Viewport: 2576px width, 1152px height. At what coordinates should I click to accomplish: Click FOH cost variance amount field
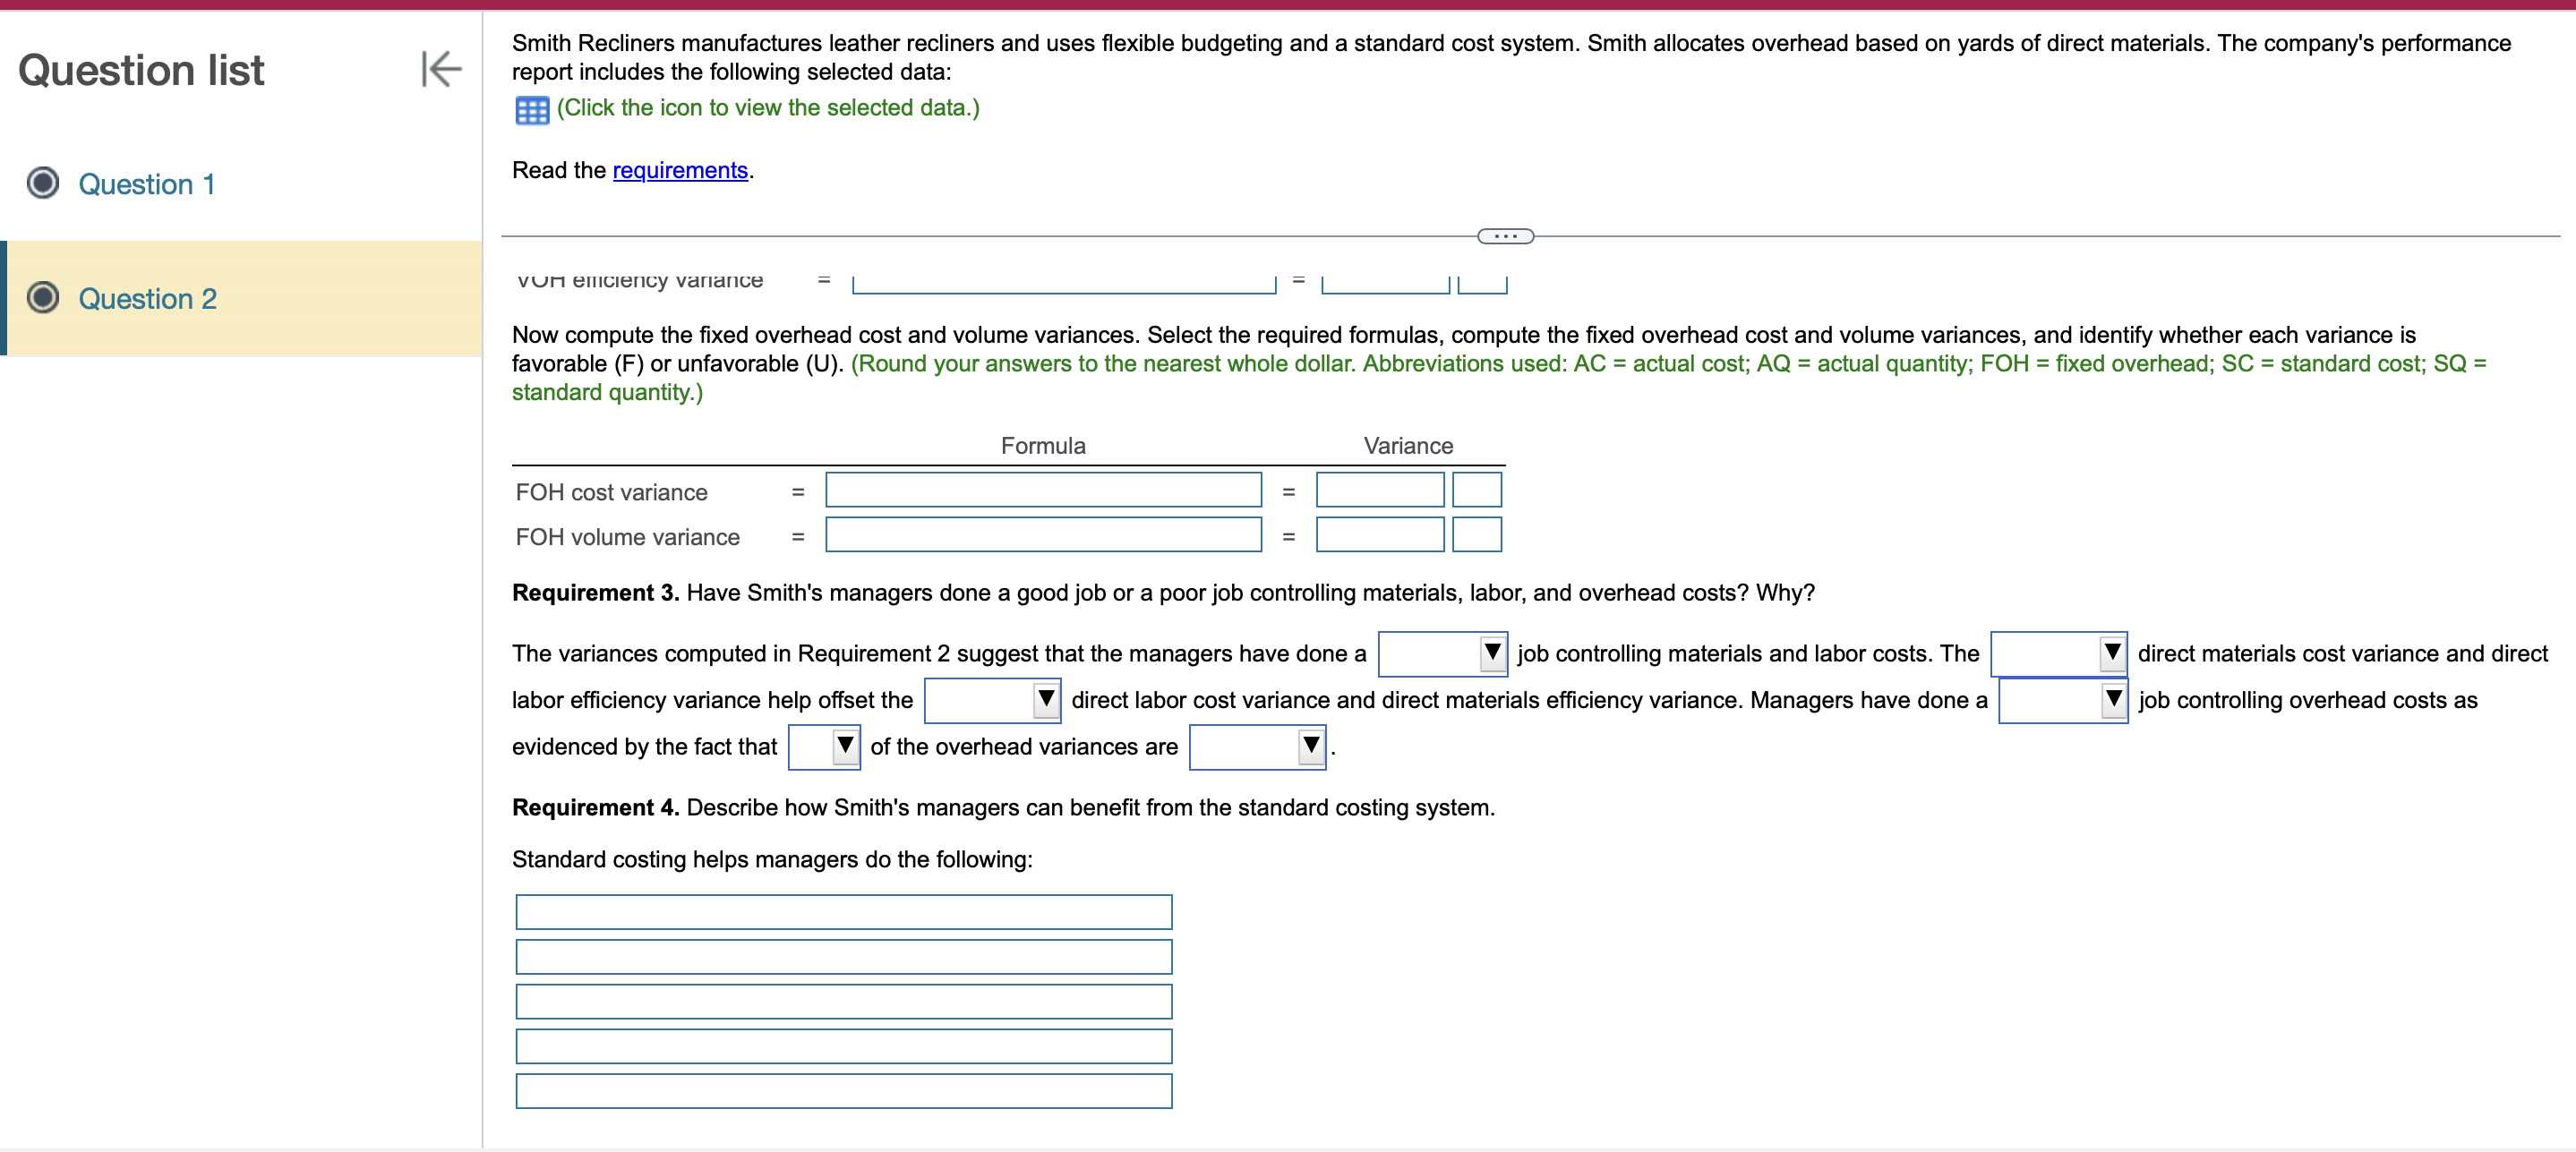coord(1379,491)
